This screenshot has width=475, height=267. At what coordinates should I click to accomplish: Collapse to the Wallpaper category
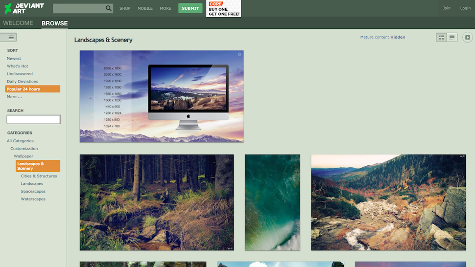pos(24,156)
